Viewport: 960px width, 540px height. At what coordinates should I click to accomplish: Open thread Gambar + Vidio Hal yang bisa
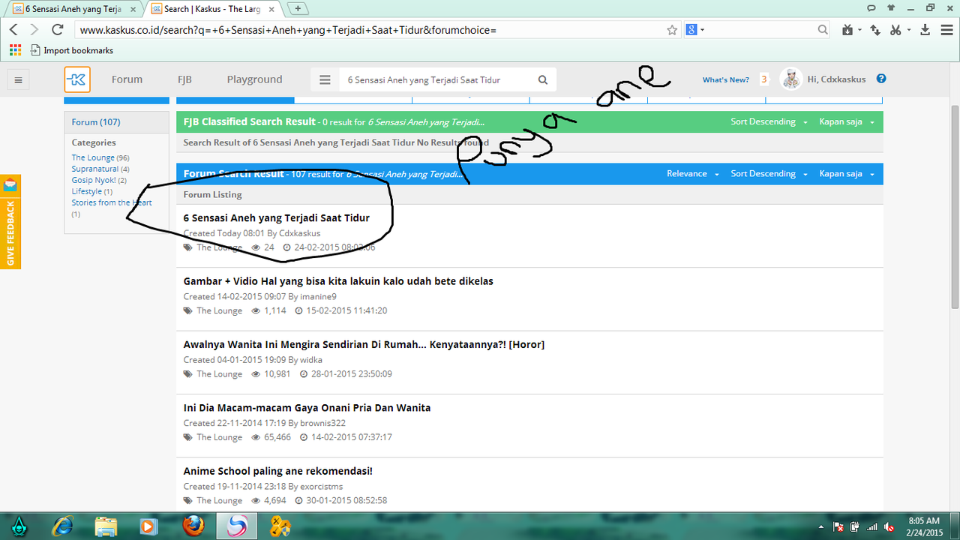[338, 281]
